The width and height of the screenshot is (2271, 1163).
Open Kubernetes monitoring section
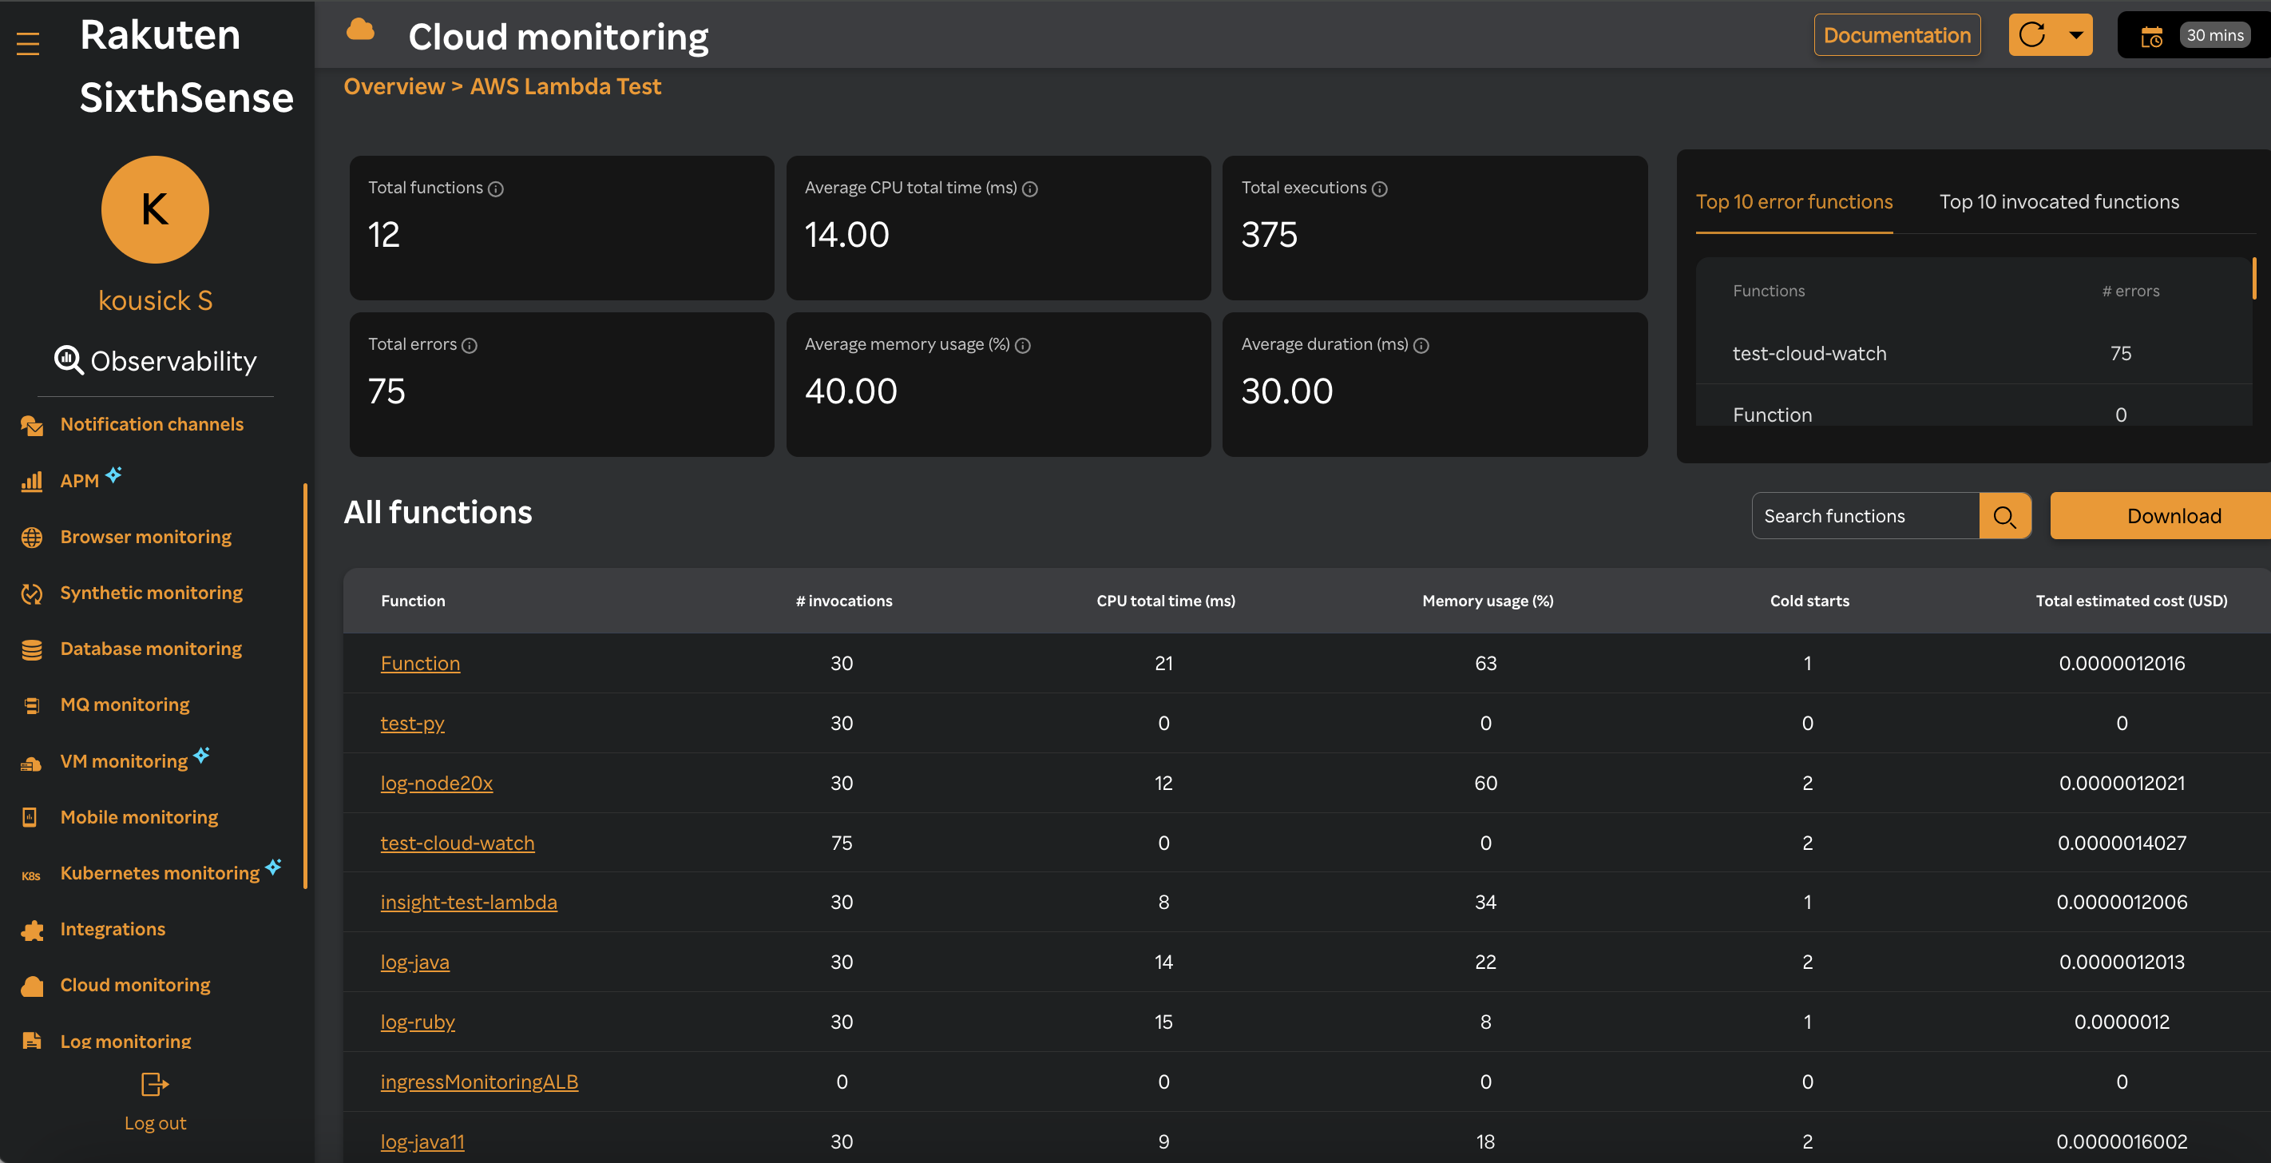tap(160, 873)
